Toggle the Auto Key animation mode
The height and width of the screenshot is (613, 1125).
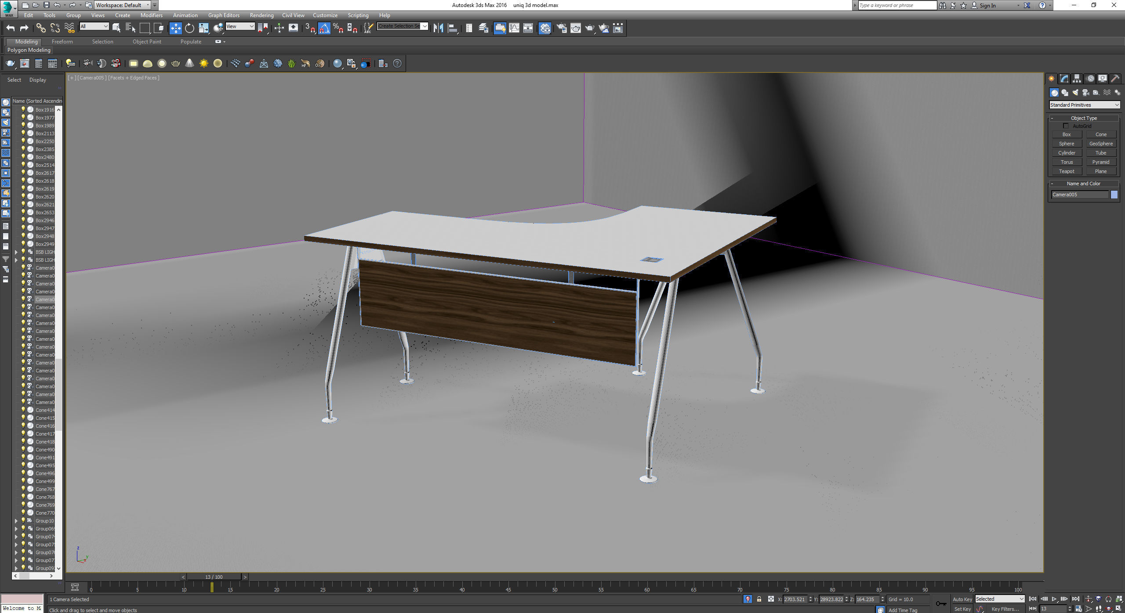coord(962,599)
